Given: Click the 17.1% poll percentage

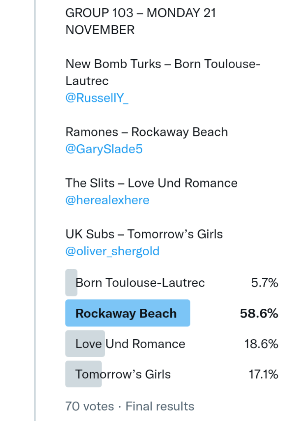Looking at the screenshot, I should click(x=263, y=374).
